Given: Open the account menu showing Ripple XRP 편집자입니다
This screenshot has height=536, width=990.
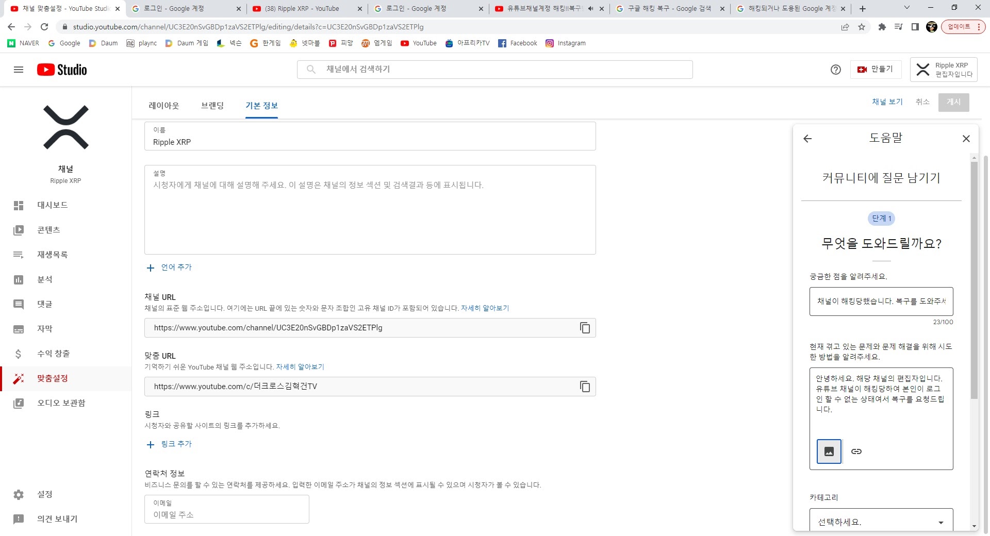Looking at the screenshot, I should [945, 70].
